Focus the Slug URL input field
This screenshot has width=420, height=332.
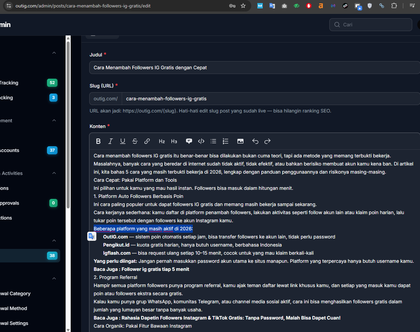coord(271,99)
